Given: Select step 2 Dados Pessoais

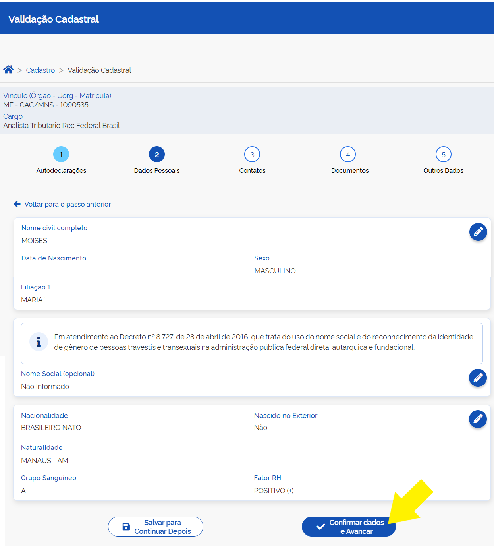Looking at the screenshot, I should (157, 155).
